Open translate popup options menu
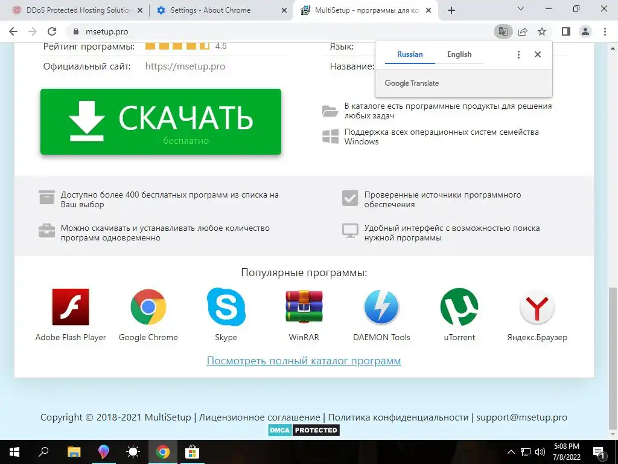 coord(518,54)
